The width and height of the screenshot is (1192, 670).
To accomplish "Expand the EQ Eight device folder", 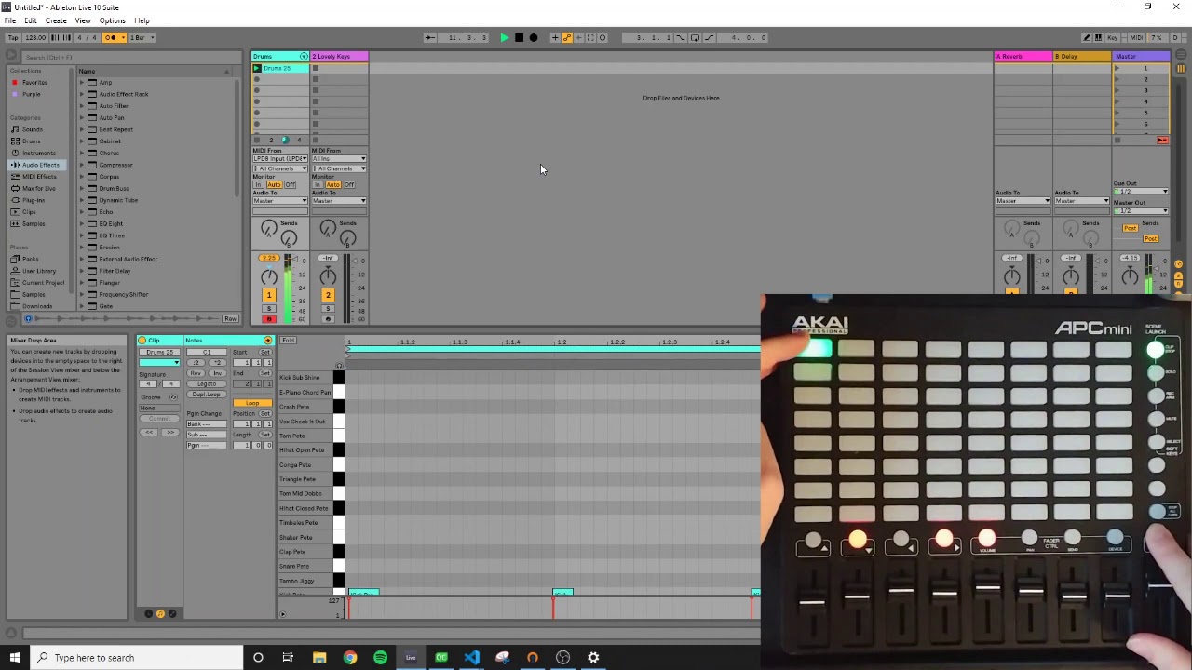I will click(x=82, y=223).
